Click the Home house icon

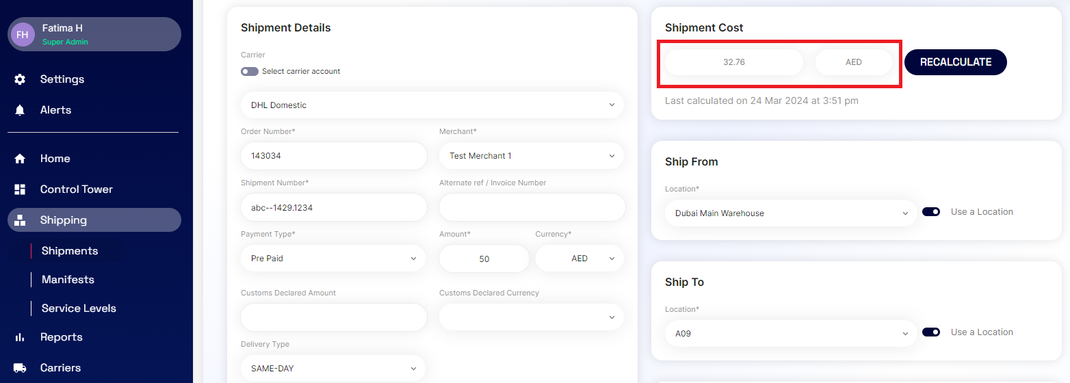[20, 159]
